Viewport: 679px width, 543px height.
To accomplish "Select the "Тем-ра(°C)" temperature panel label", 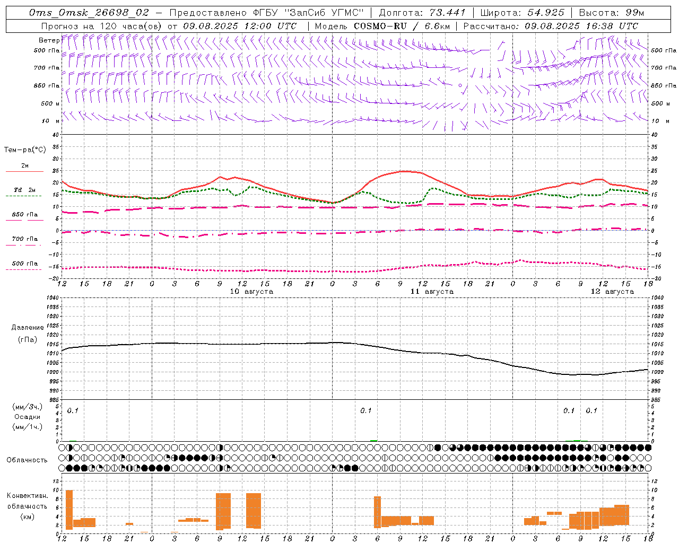I will (x=25, y=150).
